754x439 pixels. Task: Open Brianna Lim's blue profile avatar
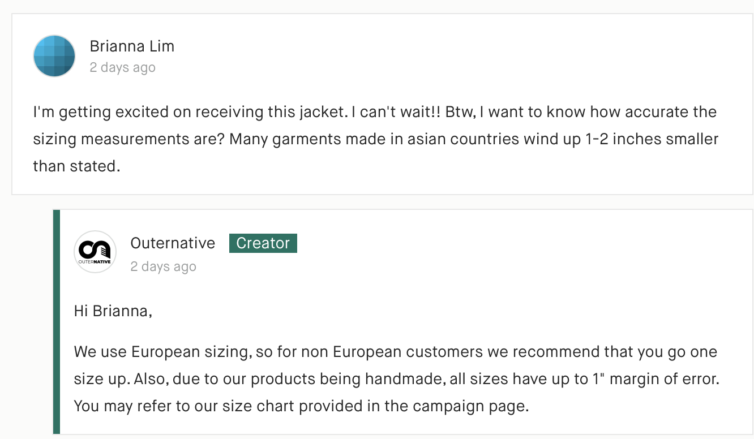click(54, 56)
